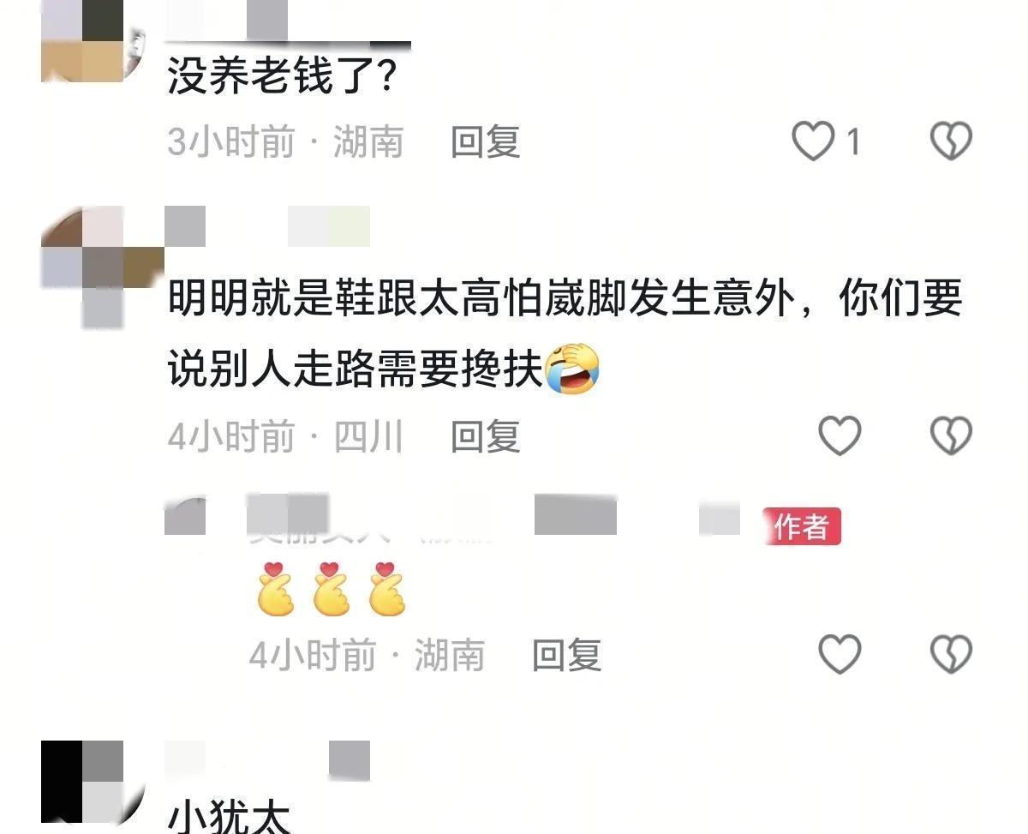
Task: Open username above 小犹太 comment
Action: [267, 761]
